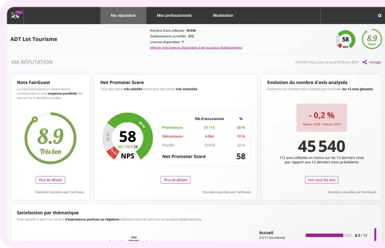Click the Accueil 8.2/10 progress bar
Screen dimensions: 385x248
tap(328, 235)
